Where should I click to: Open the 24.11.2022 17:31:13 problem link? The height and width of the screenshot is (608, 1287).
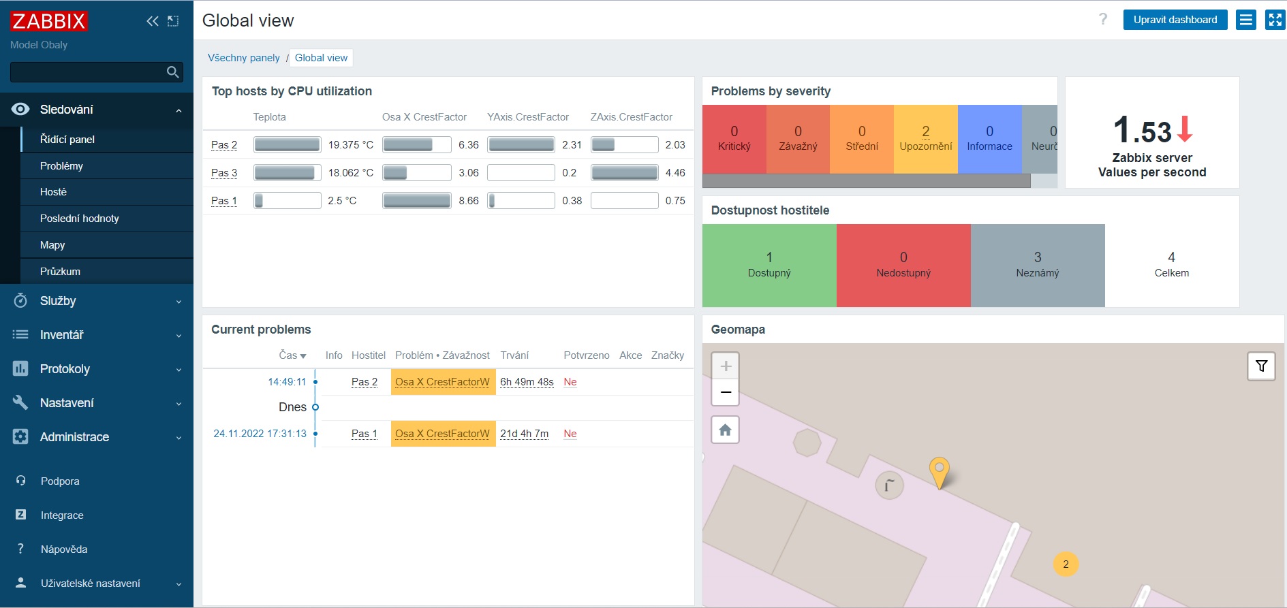pyautogui.click(x=260, y=434)
